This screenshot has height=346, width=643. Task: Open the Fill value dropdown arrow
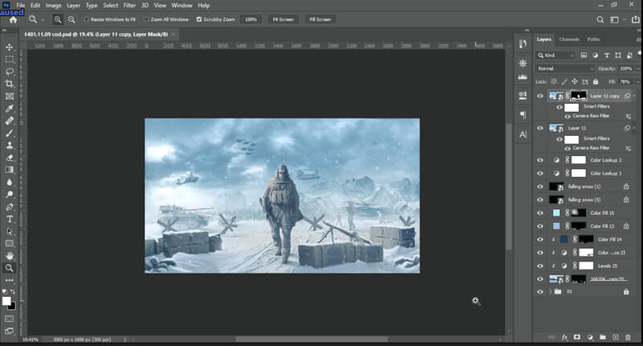(x=638, y=82)
